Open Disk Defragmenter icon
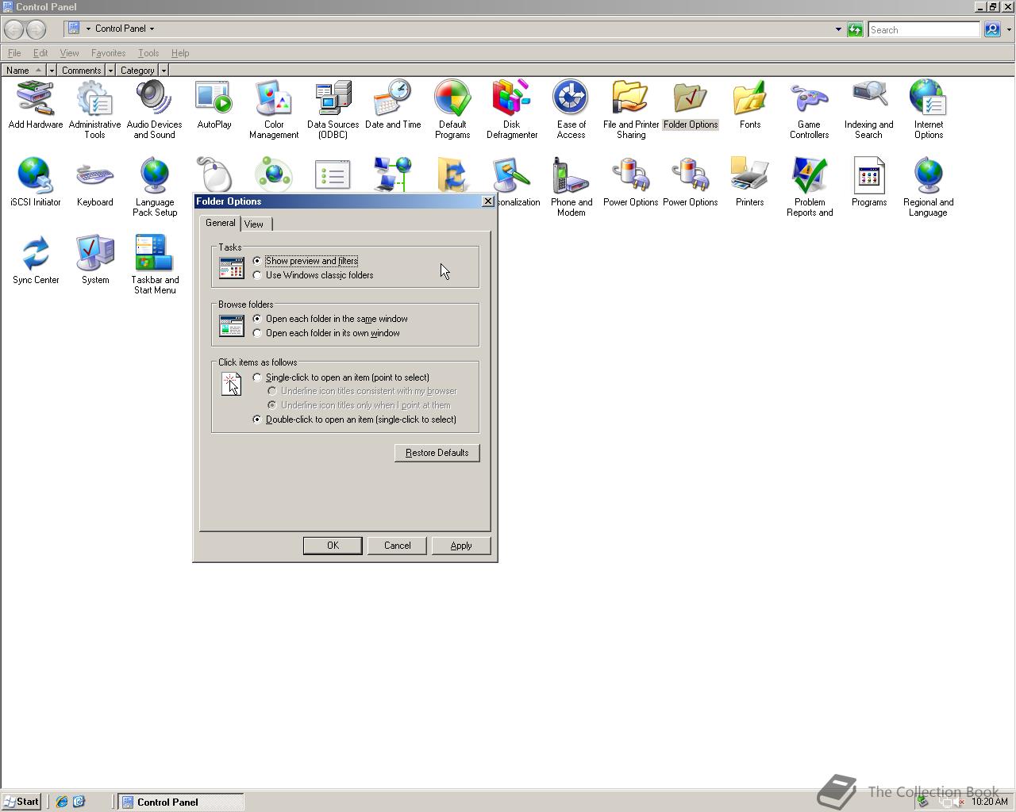Image resolution: width=1016 pixels, height=812 pixels. tap(512, 109)
